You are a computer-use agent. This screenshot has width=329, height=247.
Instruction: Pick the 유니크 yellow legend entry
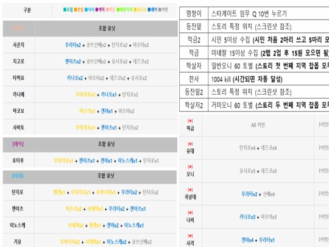pos(140,10)
